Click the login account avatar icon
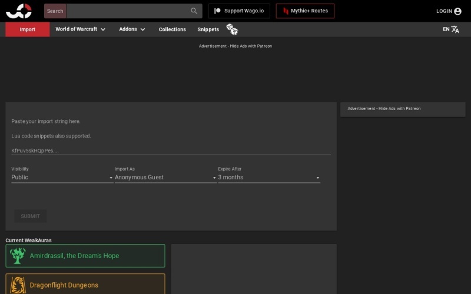The image size is (471, 294). point(457,11)
